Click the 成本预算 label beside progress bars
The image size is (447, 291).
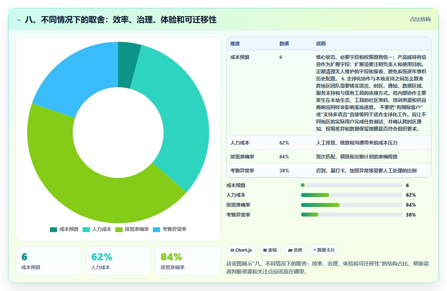click(236, 186)
